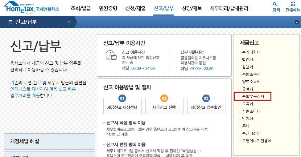The height and width of the screenshot is (157, 301).
Task: Select 주세 under 세금신고
Action: [245, 126]
